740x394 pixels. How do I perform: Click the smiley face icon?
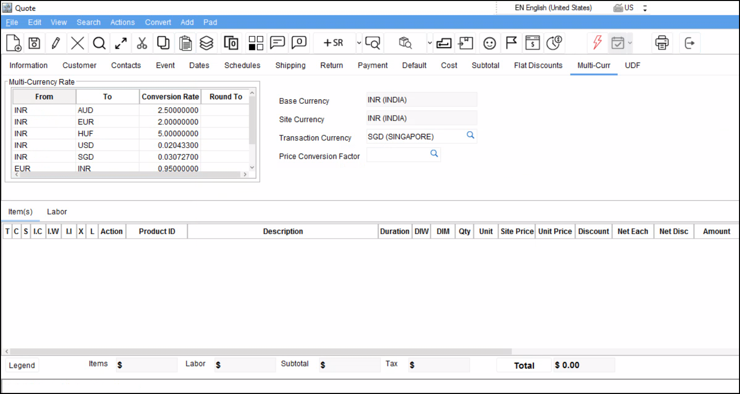(x=489, y=43)
